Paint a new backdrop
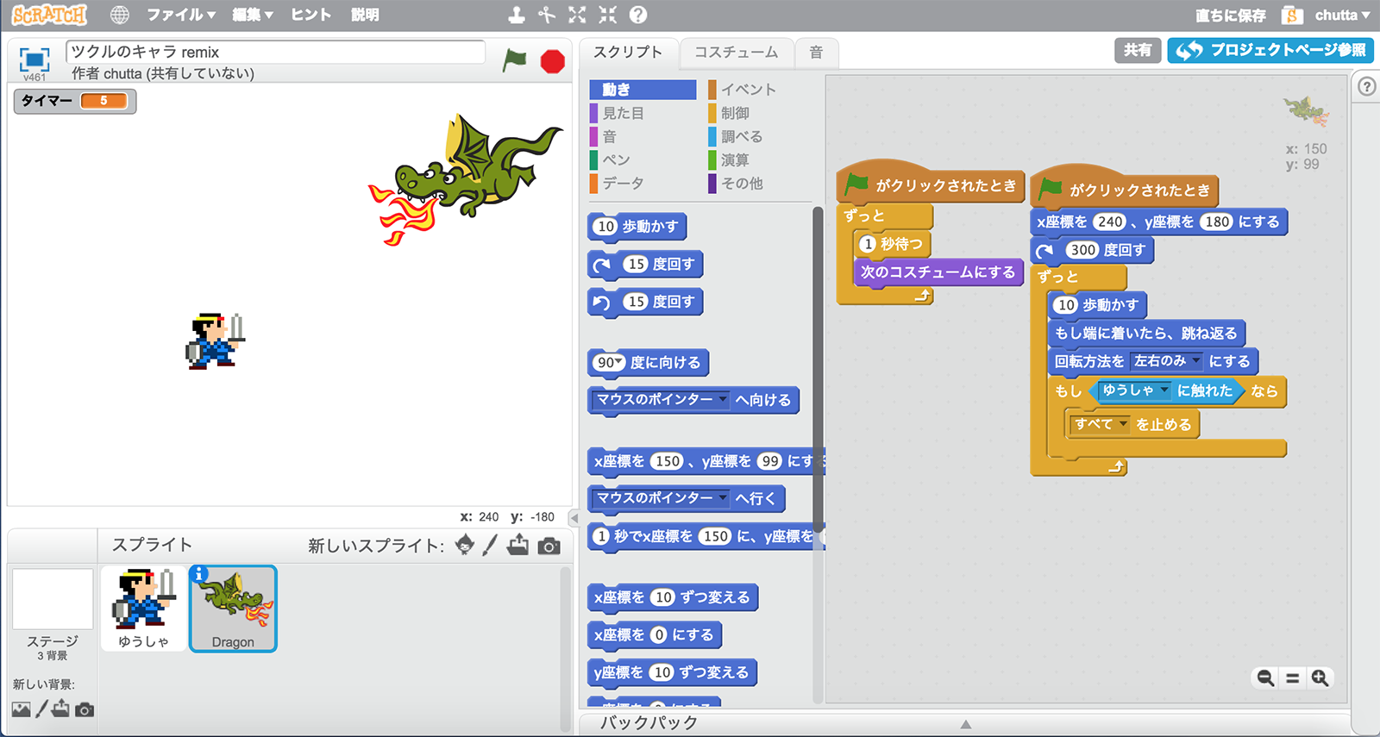Image resolution: width=1380 pixels, height=737 pixels. 41,709
